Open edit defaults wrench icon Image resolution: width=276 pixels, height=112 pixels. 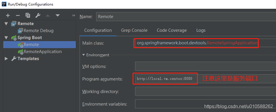(x=38, y=15)
